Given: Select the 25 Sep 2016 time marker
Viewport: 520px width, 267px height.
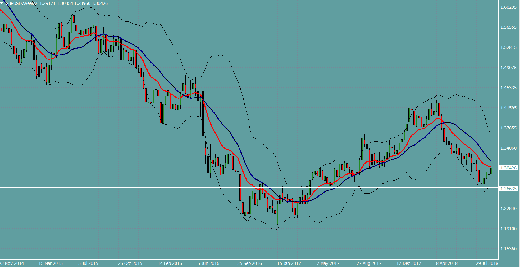Looking at the screenshot, I should coord(249,263).
